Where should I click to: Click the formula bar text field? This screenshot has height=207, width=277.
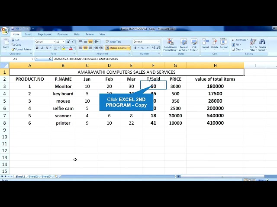pyautogui.click(x=164, y=59)
